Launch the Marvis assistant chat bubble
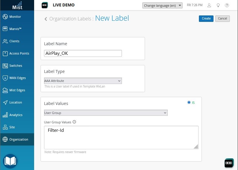Screen dimensions: 238x170 [229, 163]
